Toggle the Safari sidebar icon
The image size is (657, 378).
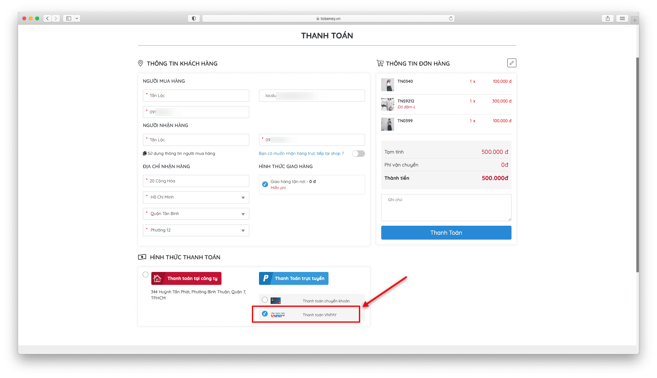tap(69, 18)
